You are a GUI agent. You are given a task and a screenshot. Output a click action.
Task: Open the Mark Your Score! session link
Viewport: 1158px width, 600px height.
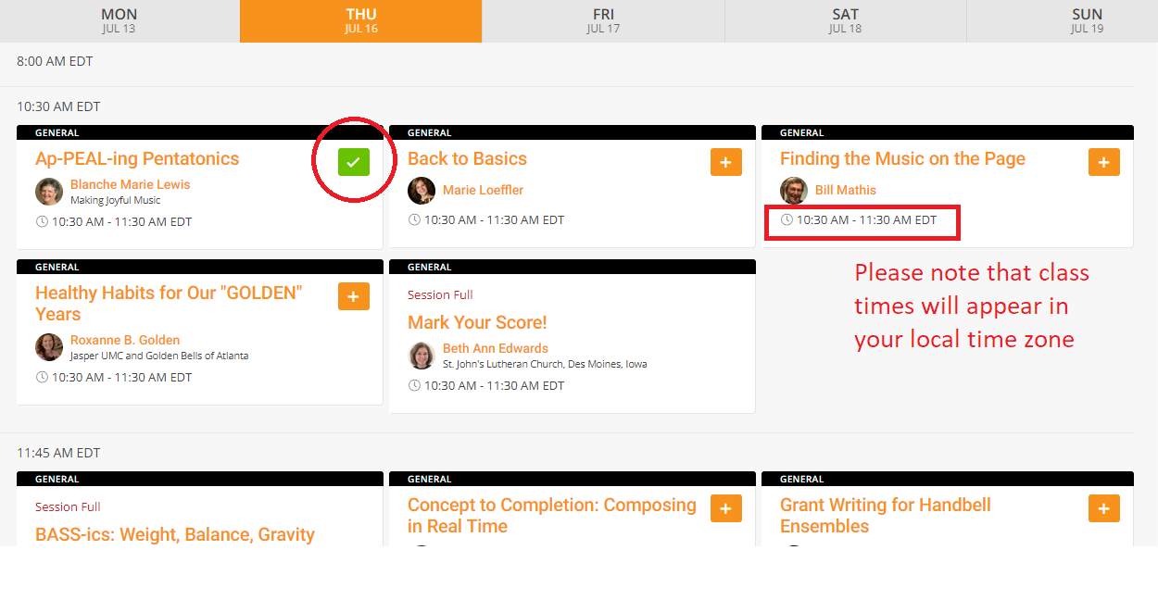[477, 322]
